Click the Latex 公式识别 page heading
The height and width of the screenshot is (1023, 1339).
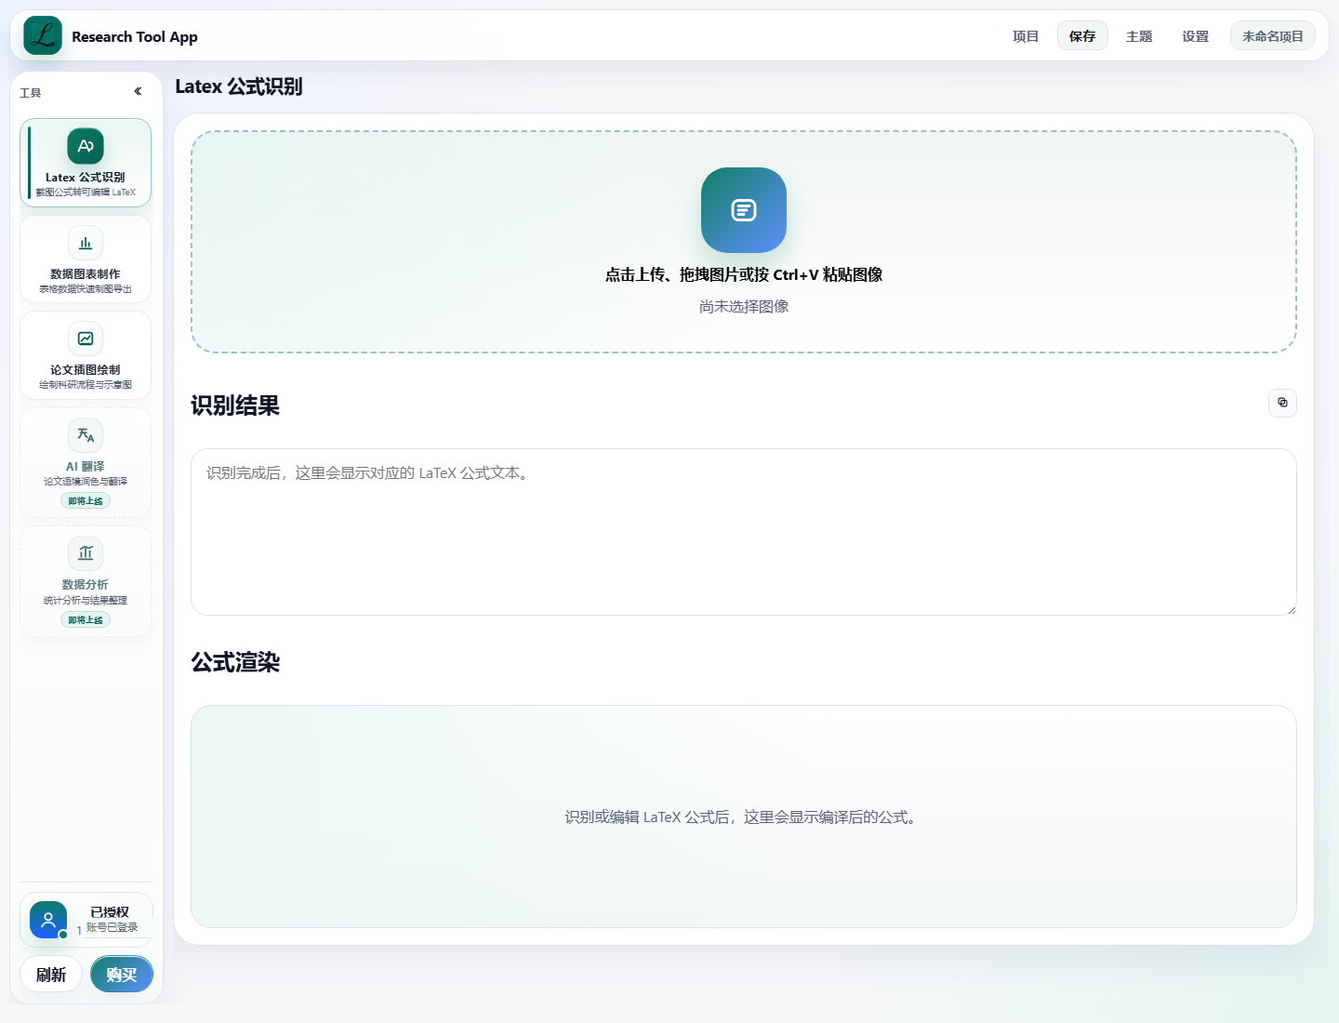[239, 86]
